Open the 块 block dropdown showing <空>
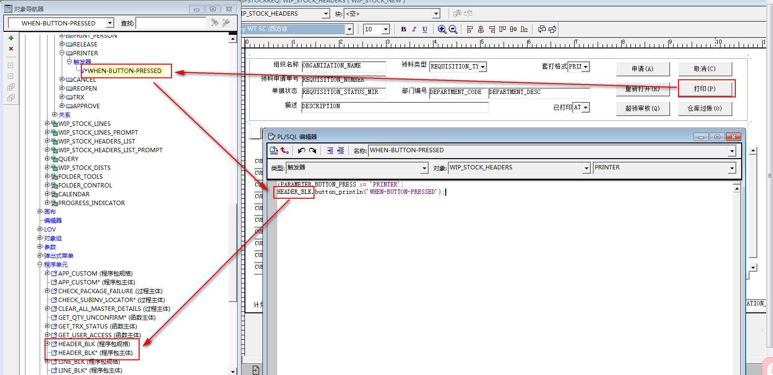Image resolution: width=773 pixels, height=375 pixels. pos(436,14)
